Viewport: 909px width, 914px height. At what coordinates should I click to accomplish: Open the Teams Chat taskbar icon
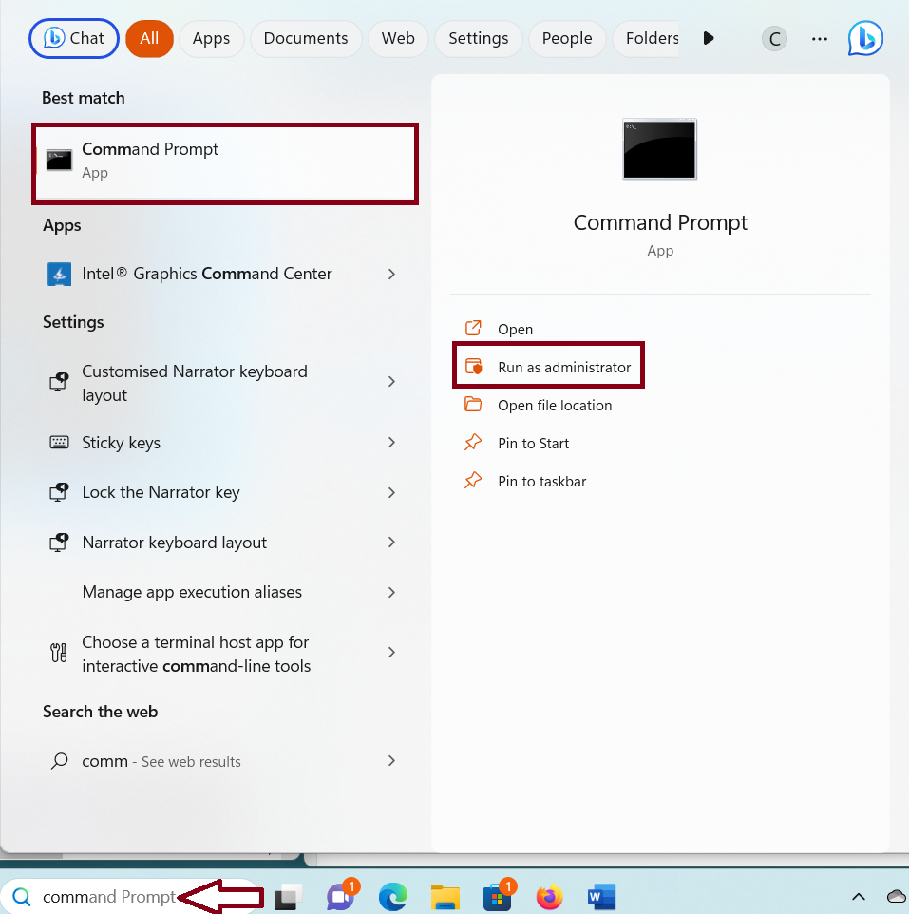(x=341, y=896)
